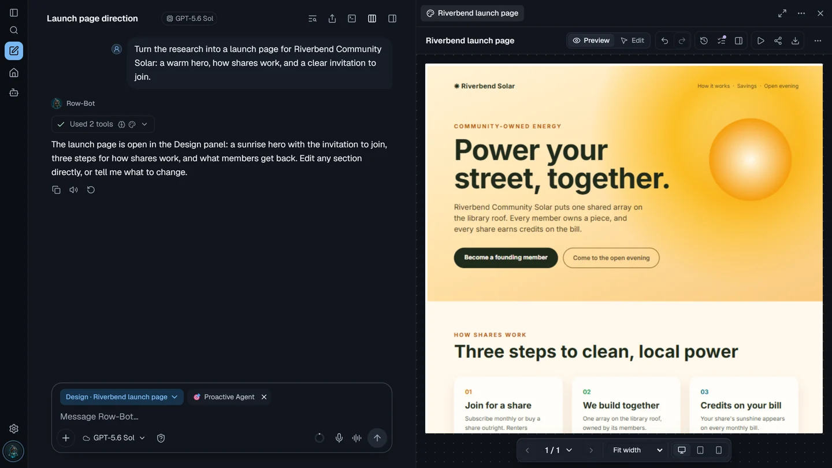Toggle the design inspector side panel
Screen dimensions: 832x468
(x=738, y=40)
